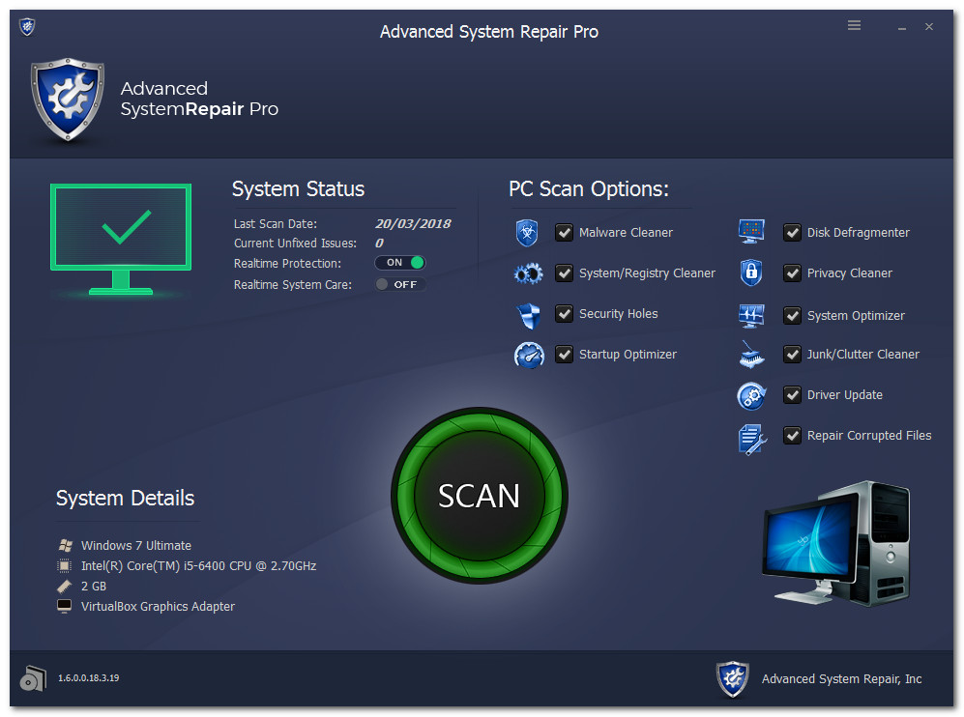Click the Driver Update gear icon
Screen dimensions: 964x717
pos(751,395)
